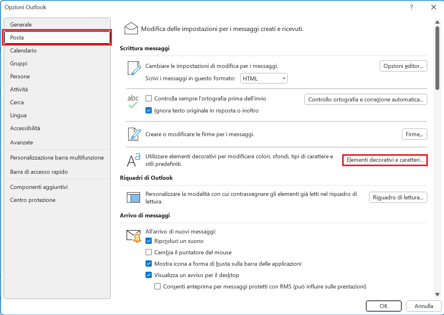This screenshot has width=444, height=315.
Task: Click the question mark help icon in title bar
Action: [x=411, y=7]
